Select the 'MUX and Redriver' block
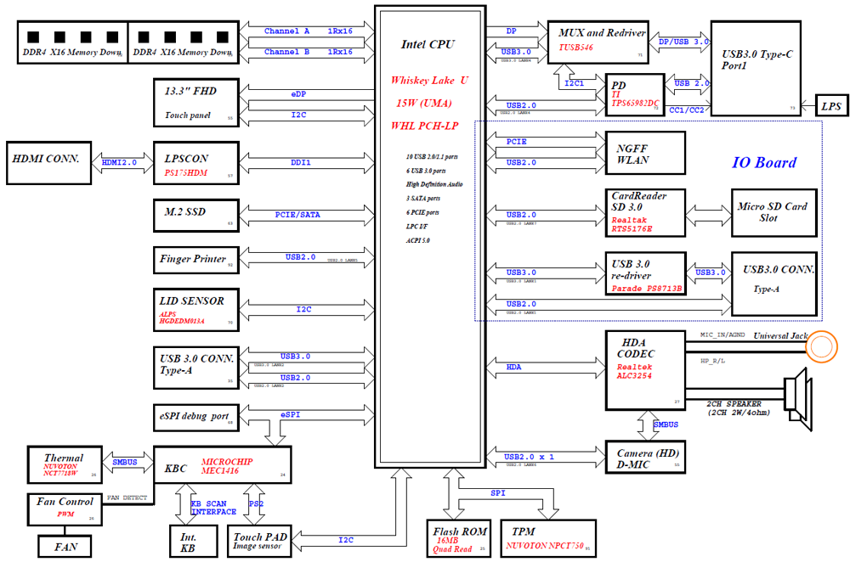The width and height of the screenshot is (850, 562). click(598, 42)
